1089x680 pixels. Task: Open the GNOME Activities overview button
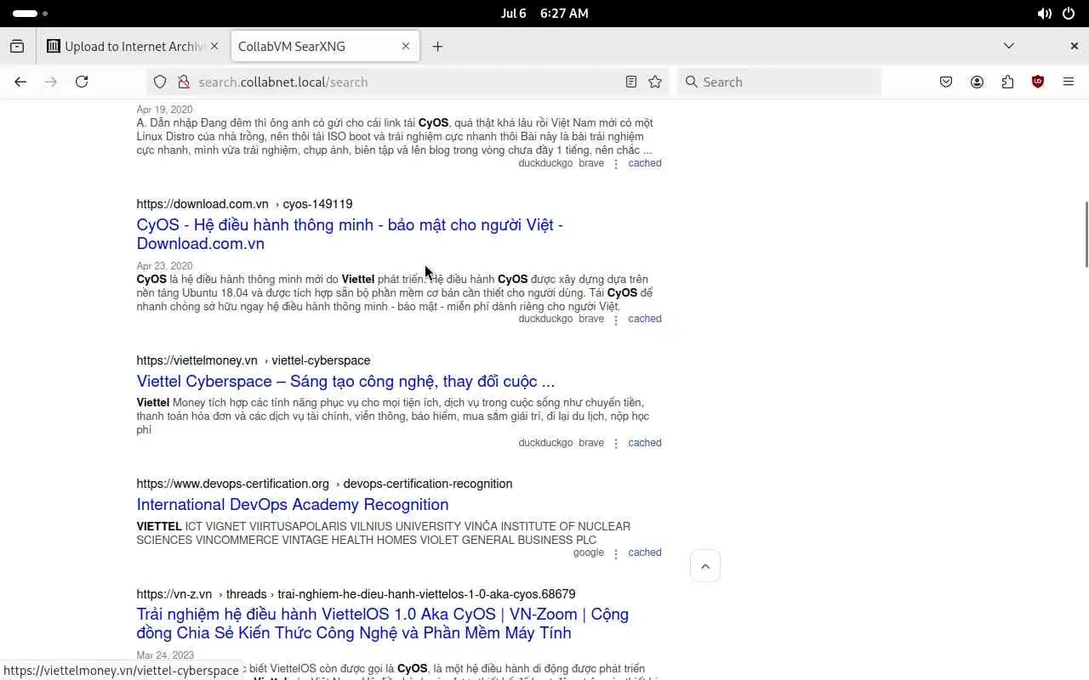coord(31,14)
